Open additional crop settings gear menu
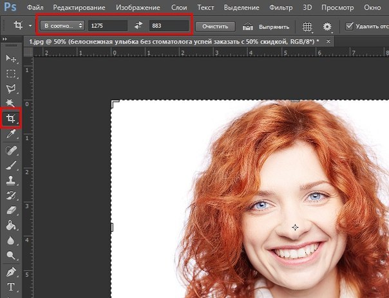Screen dimensions: 389x298 click(328, 26)
